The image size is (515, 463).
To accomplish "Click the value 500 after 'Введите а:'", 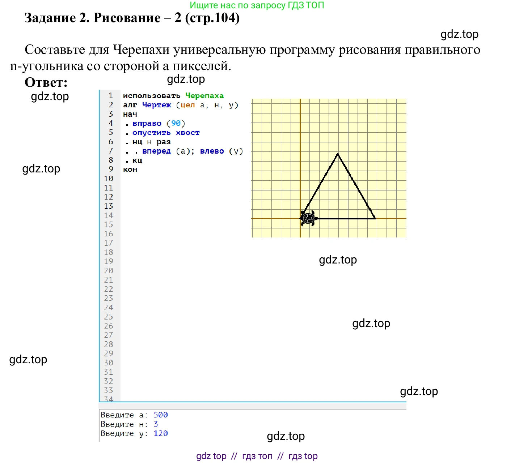I will point(161,415).
